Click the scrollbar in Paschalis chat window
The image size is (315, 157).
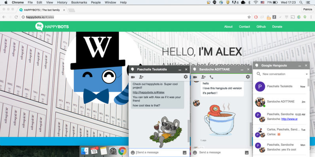(188, 131)
